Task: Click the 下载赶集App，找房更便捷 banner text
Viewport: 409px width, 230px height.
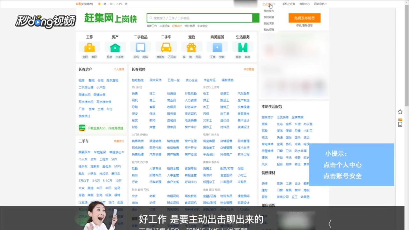Action: 105,128
